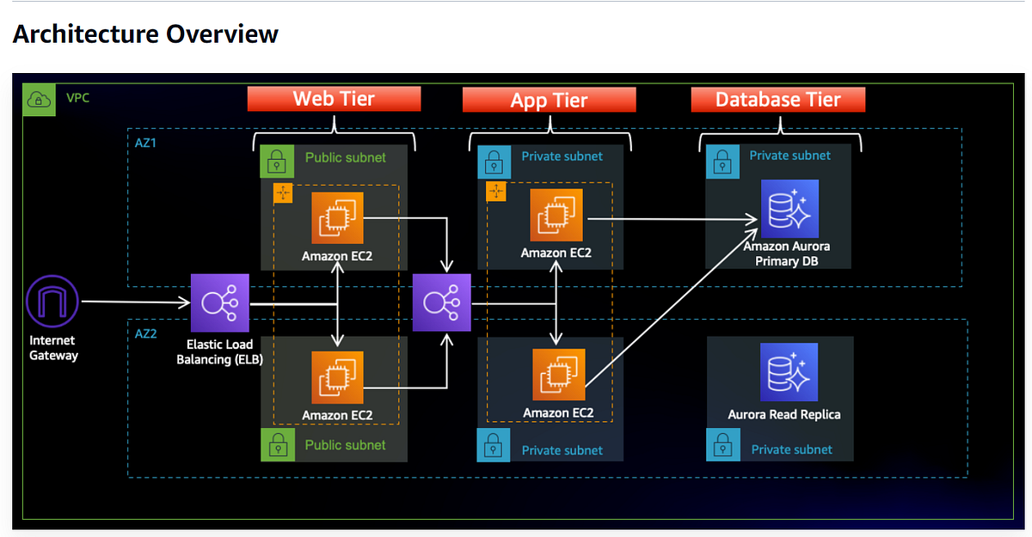Viewport: 1032px width, 537px height.
Task: Select the App Tier EC2 icon in AZ1
Action: tap(557, 214)
